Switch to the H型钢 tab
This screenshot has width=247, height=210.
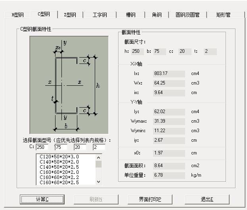[17, 15]
